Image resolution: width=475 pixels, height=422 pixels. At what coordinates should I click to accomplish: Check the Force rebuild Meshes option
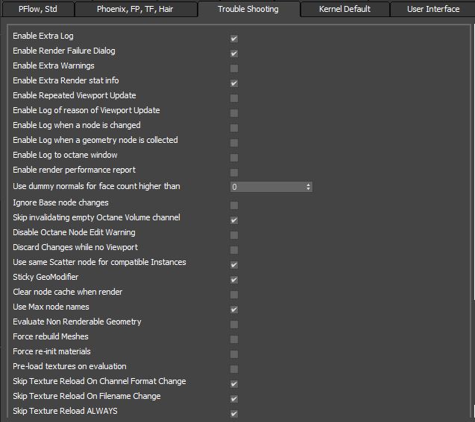click(x=234, y=339)
